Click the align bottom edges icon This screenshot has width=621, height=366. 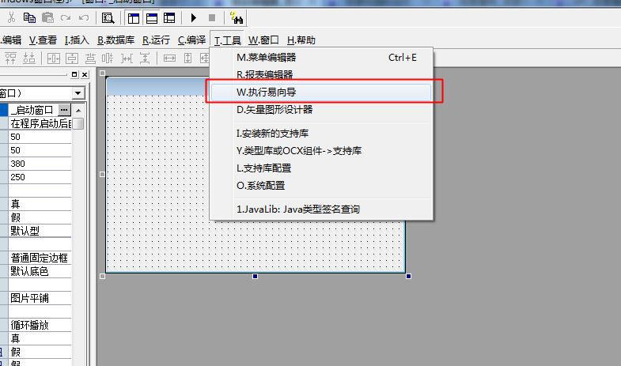coord(90,58)
